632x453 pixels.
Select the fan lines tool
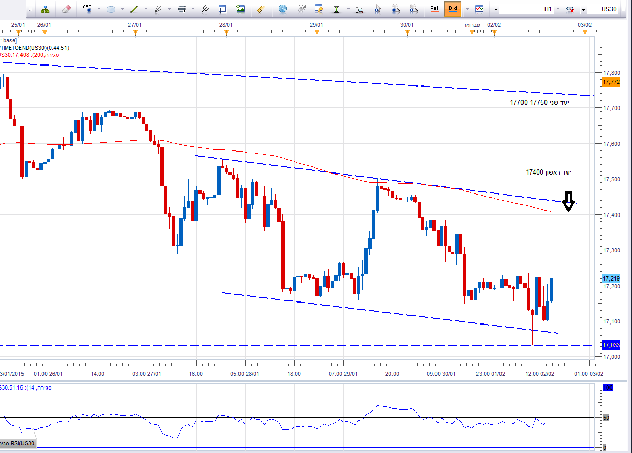click(157, 9)
